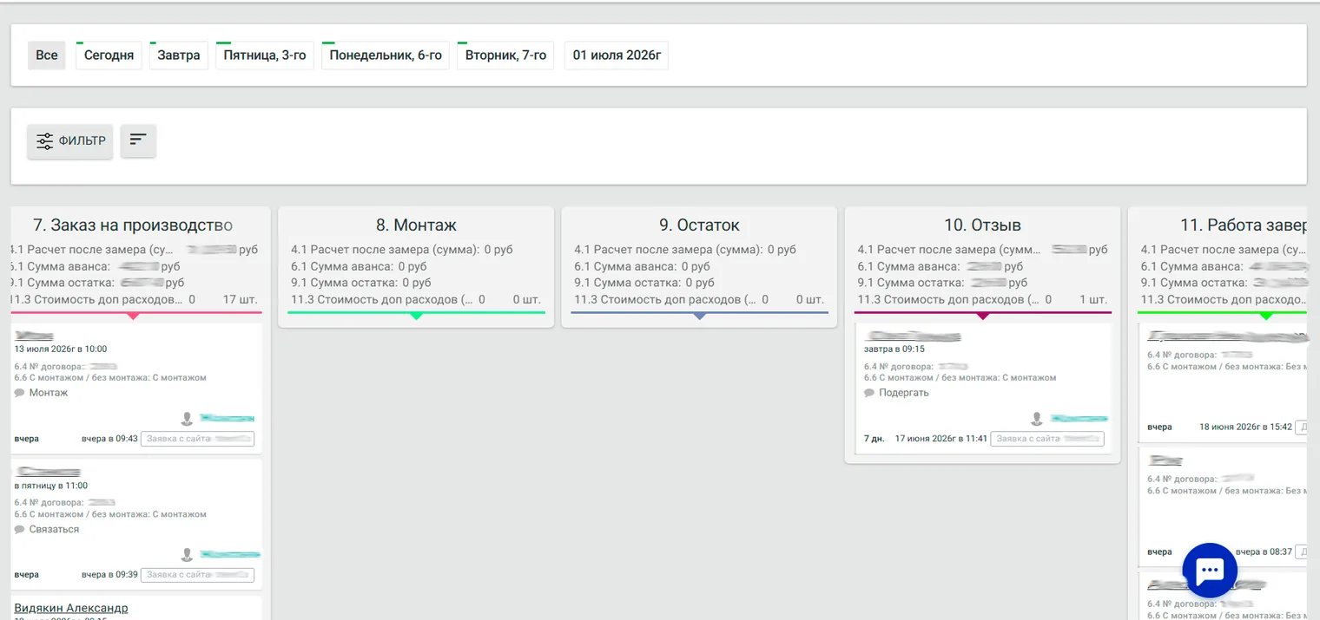This screenshot has width=1320, height=620.
Task: Click the 13 июля 2026г в 10:00 date
Action: pyautogui.click(x=61, y=349)
